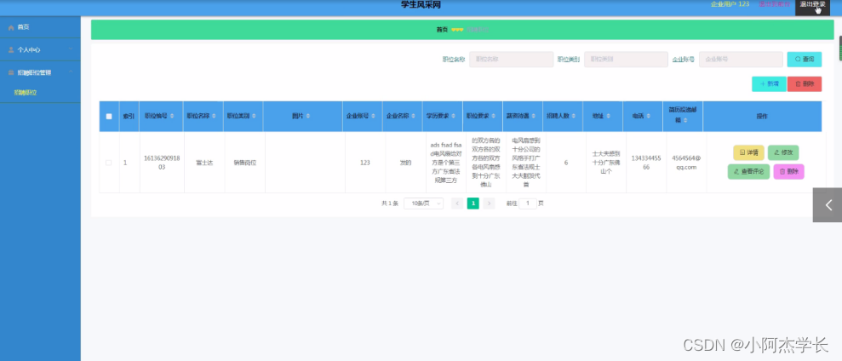The width and height of the screenshot is (842, 361).
Task: Click the 退出登录 logout button
Action: [812, 5]
